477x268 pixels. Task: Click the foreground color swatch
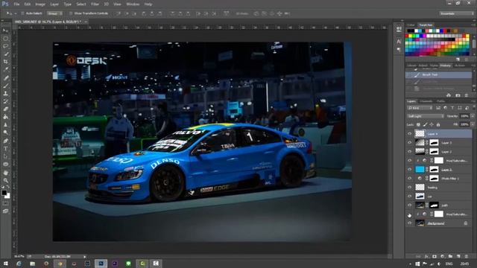point(4,193)
